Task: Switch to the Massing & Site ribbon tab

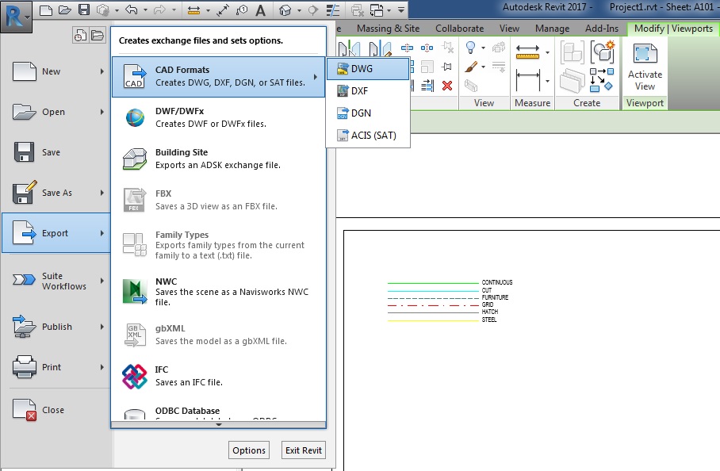Action: coord(388,29)
